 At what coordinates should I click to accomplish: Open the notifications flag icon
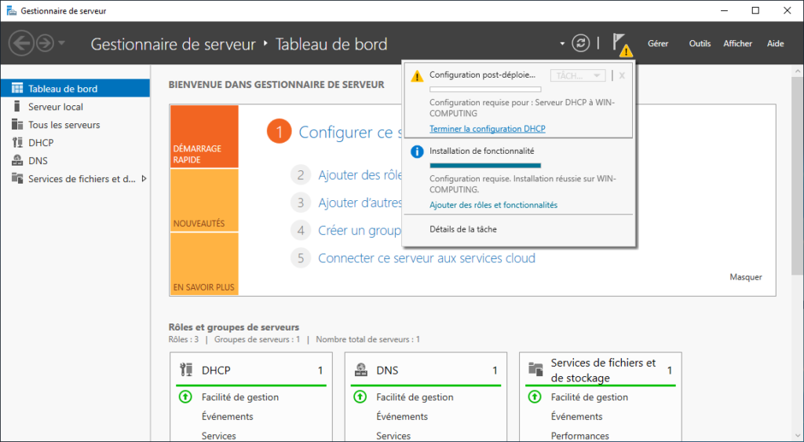pos(620,43)
